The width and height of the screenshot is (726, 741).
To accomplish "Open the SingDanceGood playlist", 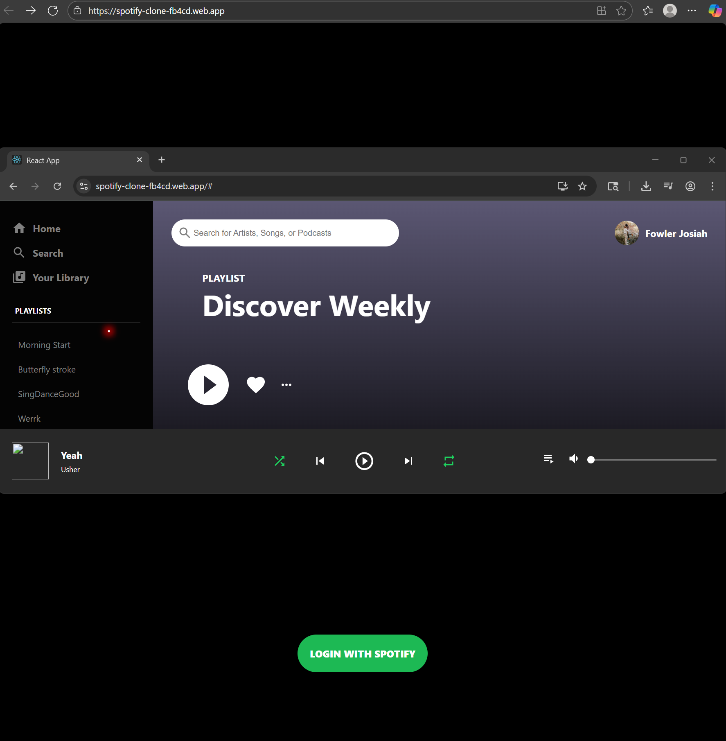I will coord(48,394).
